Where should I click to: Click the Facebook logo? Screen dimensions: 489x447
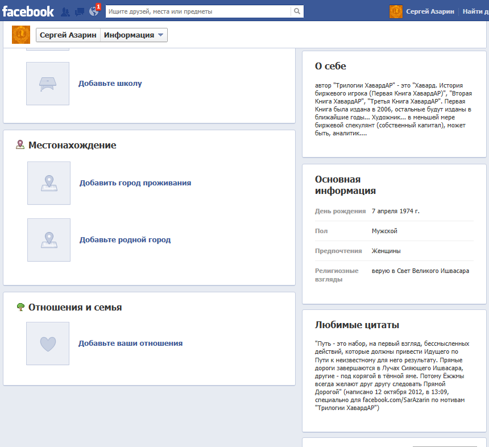[28, 11]
